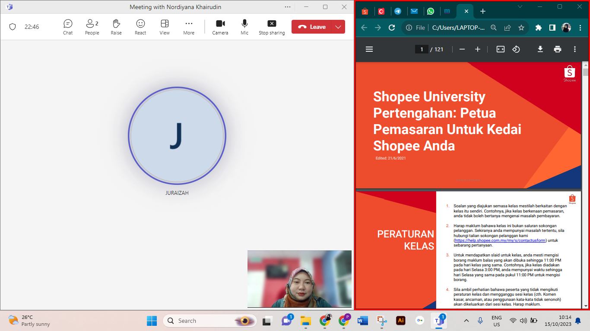The height and width of the screenshot is (331, 590).
Task: Click the self-view camera thumbnail
Action: 299,279
